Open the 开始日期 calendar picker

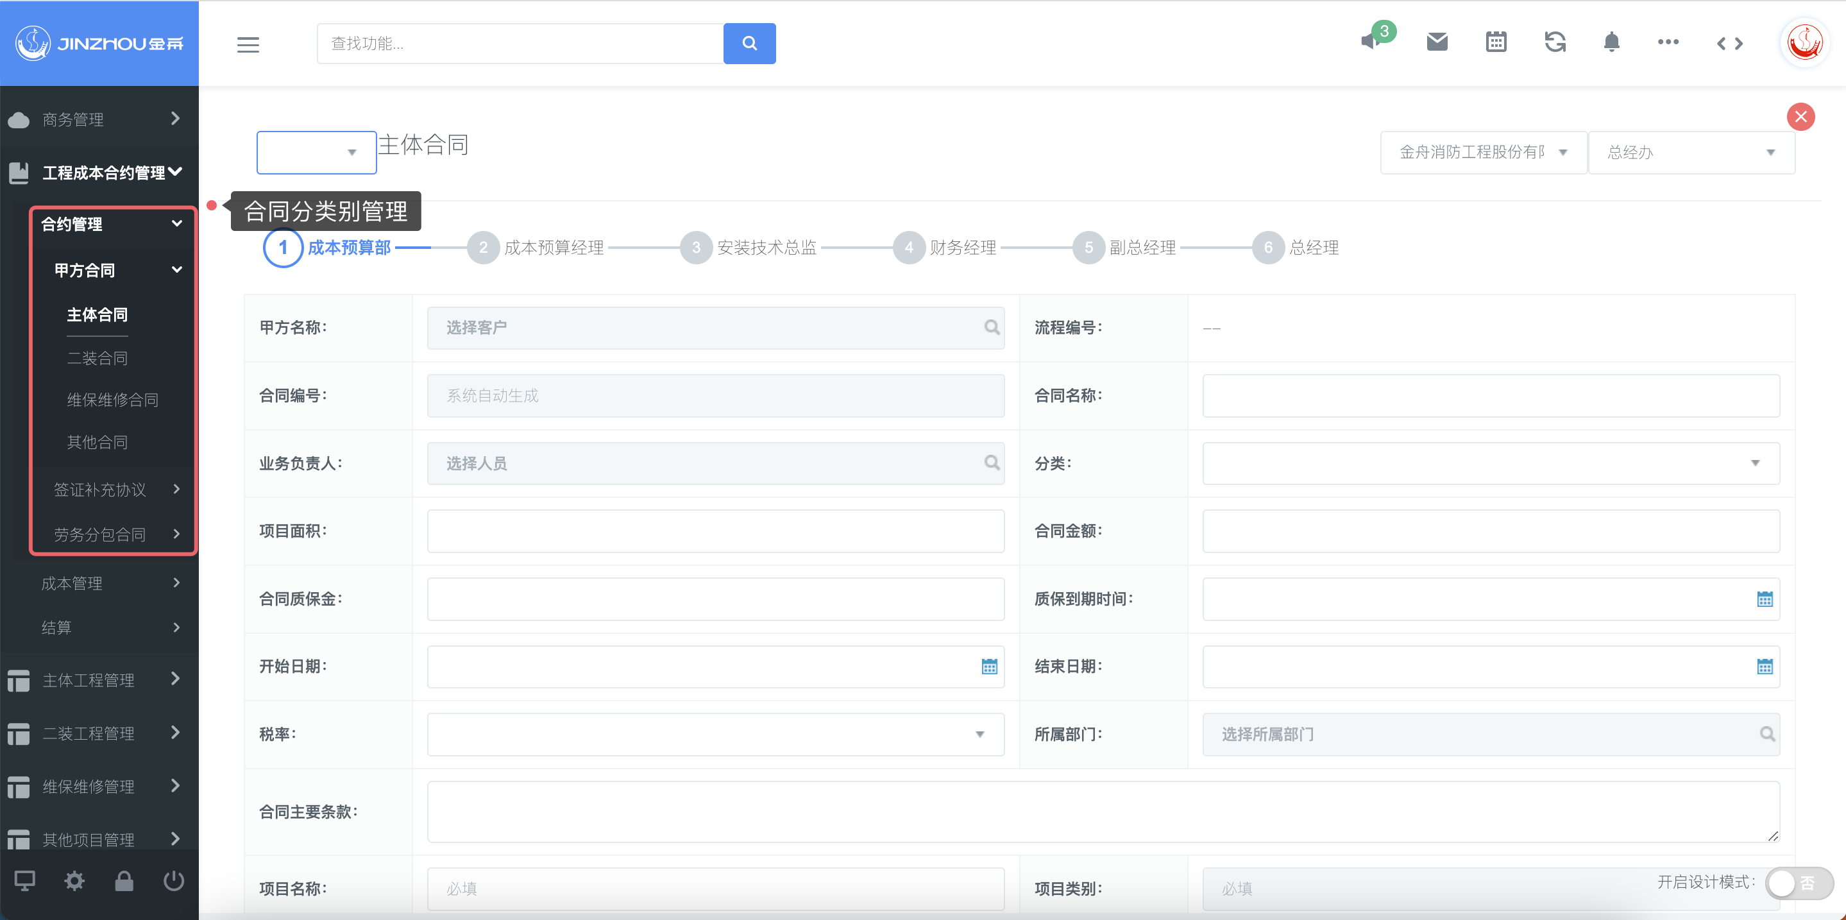pyautogui.click(x=989, y=667)
